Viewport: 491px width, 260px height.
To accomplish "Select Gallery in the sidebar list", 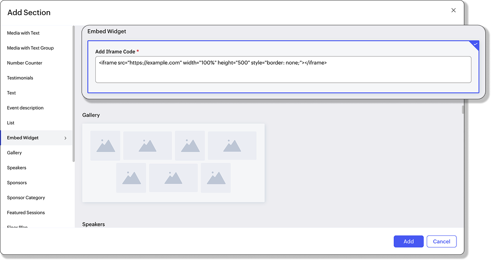I will tap(14, 153).
